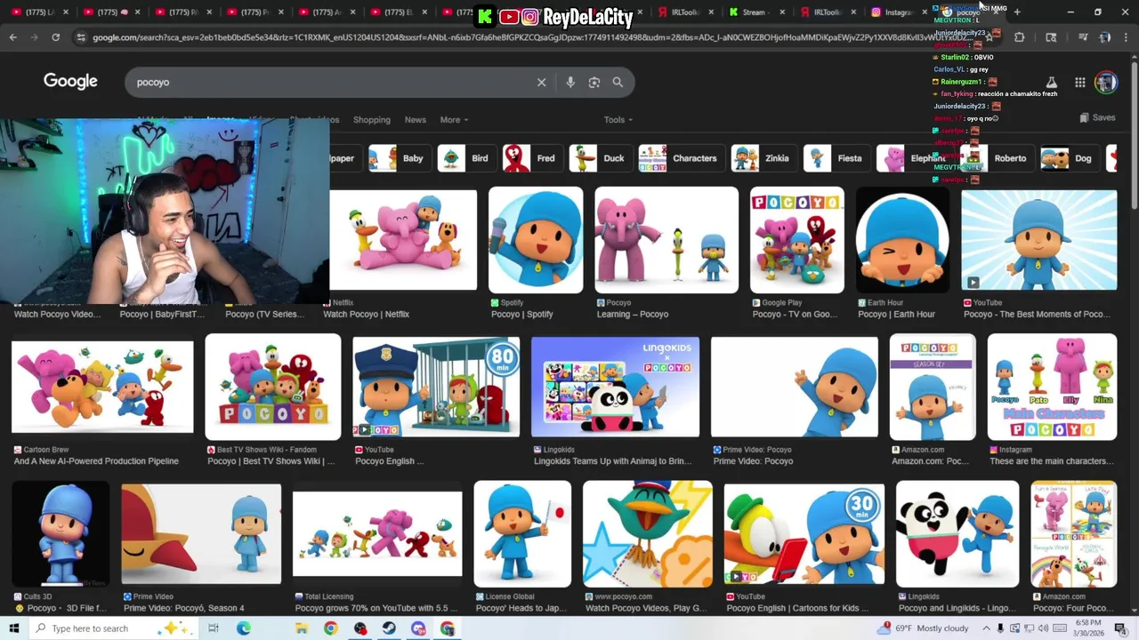
Task: Reload the page with the refresh icon
Action: click(55, 37)
